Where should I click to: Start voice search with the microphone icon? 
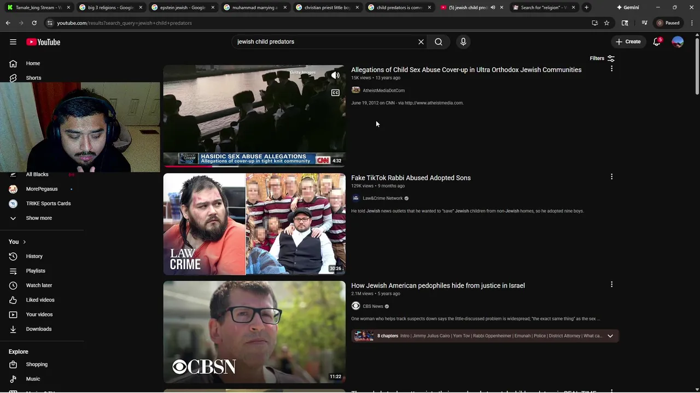463,41
